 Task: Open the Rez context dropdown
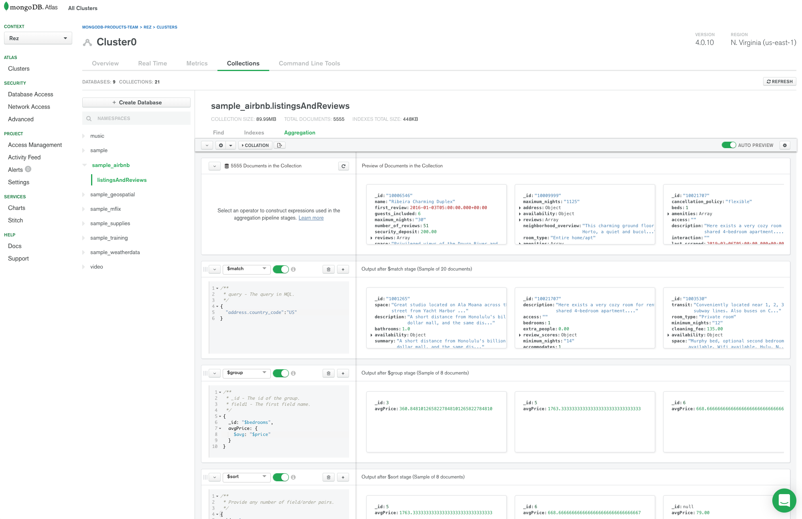[x=38, y=38]
